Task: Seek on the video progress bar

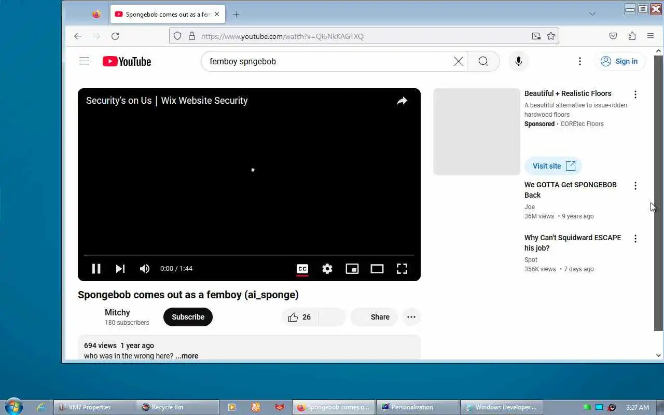Action: pos(249,255)
